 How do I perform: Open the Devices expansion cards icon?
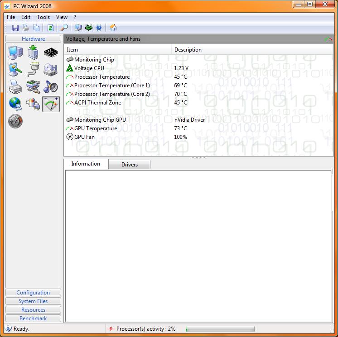33,86
